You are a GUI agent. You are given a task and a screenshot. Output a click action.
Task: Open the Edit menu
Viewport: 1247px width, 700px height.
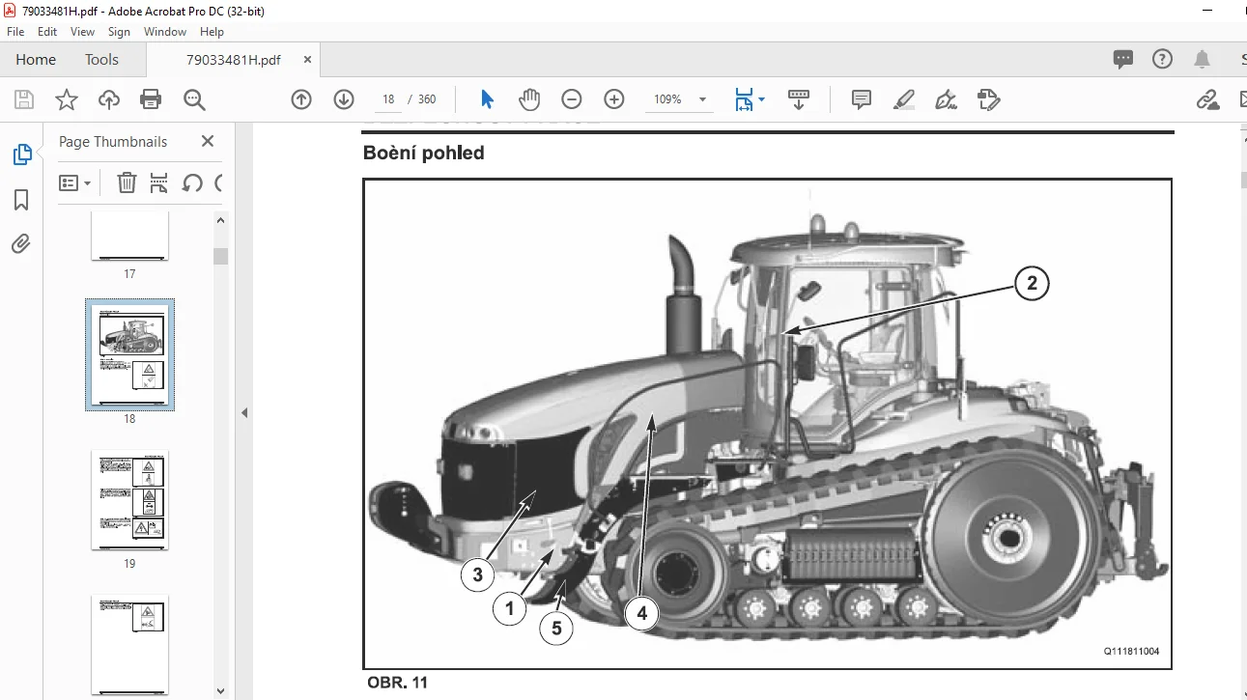[x=47, y=32]
